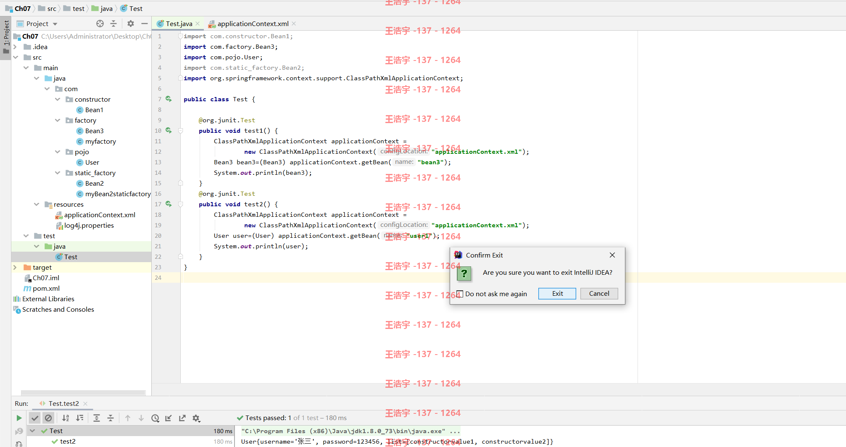Image resolution: width=846 pixels, height=447 pixels.
Task: Click run gutter icon for class Test
Action: coord(169,99)
